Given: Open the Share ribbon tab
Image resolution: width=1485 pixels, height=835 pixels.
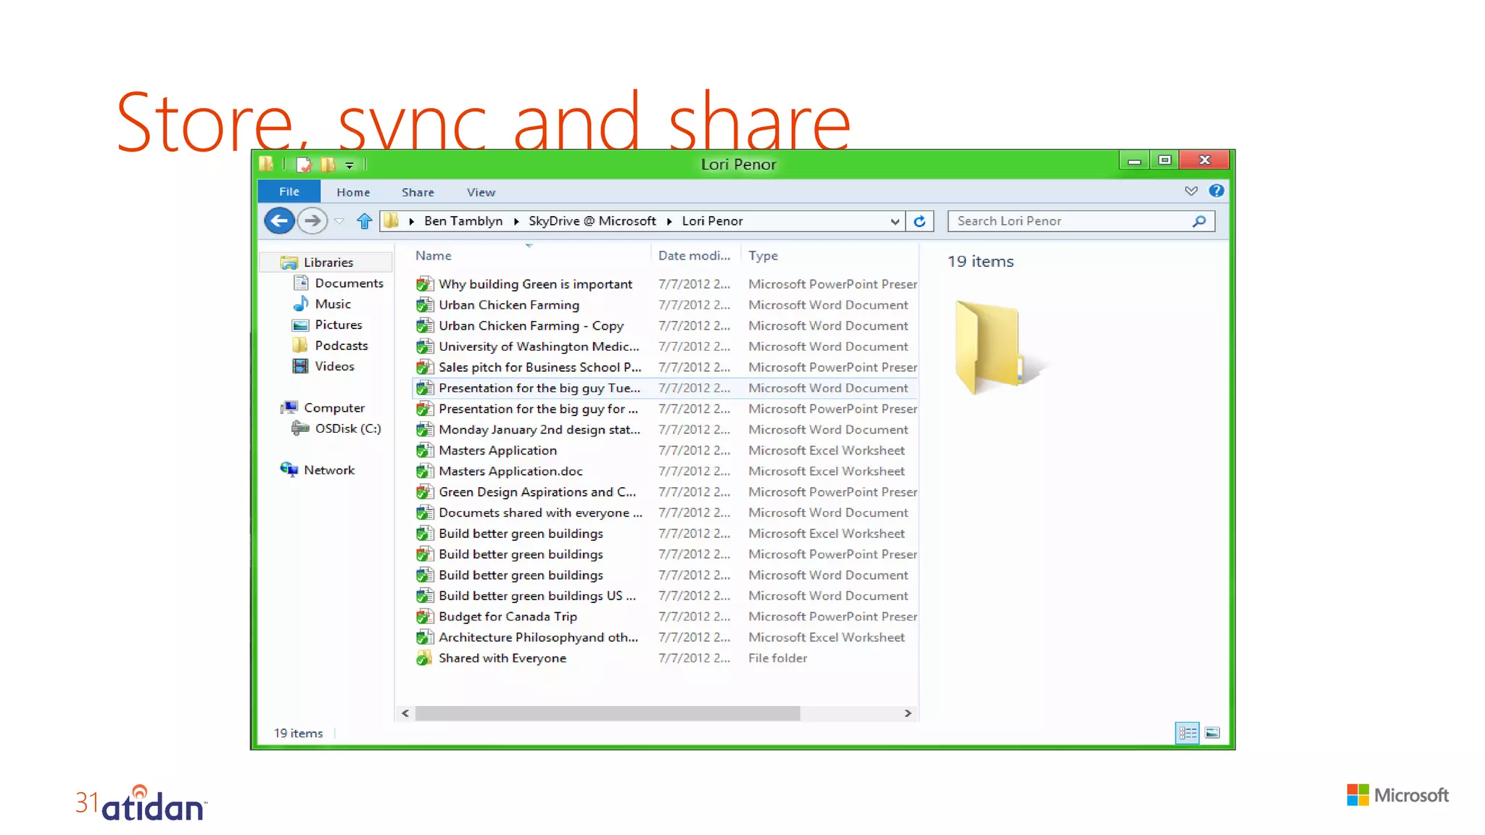Looking at the screenshot, I should tap(418, 192).
